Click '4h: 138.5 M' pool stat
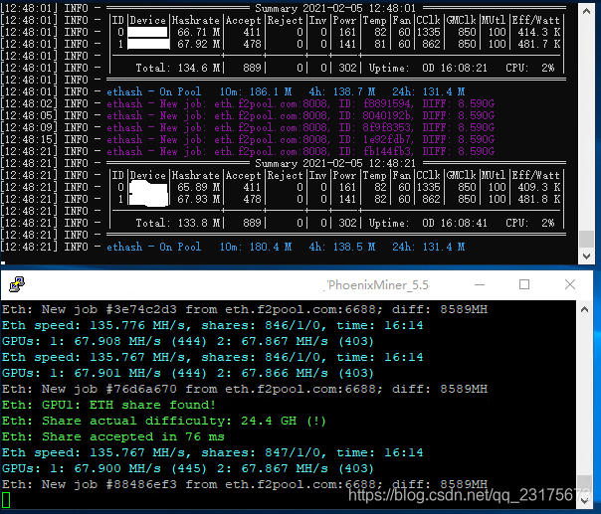601x514 pixels. (342, 247)
